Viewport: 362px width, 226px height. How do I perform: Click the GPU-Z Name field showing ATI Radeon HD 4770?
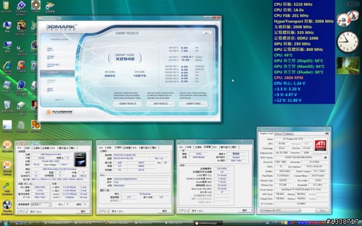[293, 139]
